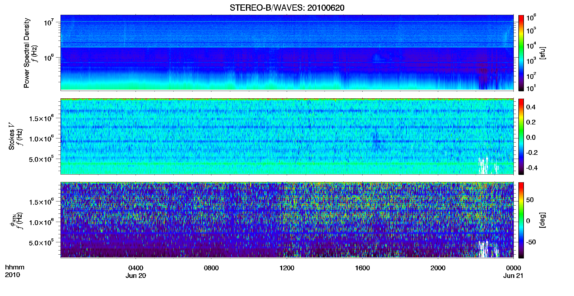
Task: Select the 10^4 tick on the sfu color bar
Action: (x=531, y=46)
